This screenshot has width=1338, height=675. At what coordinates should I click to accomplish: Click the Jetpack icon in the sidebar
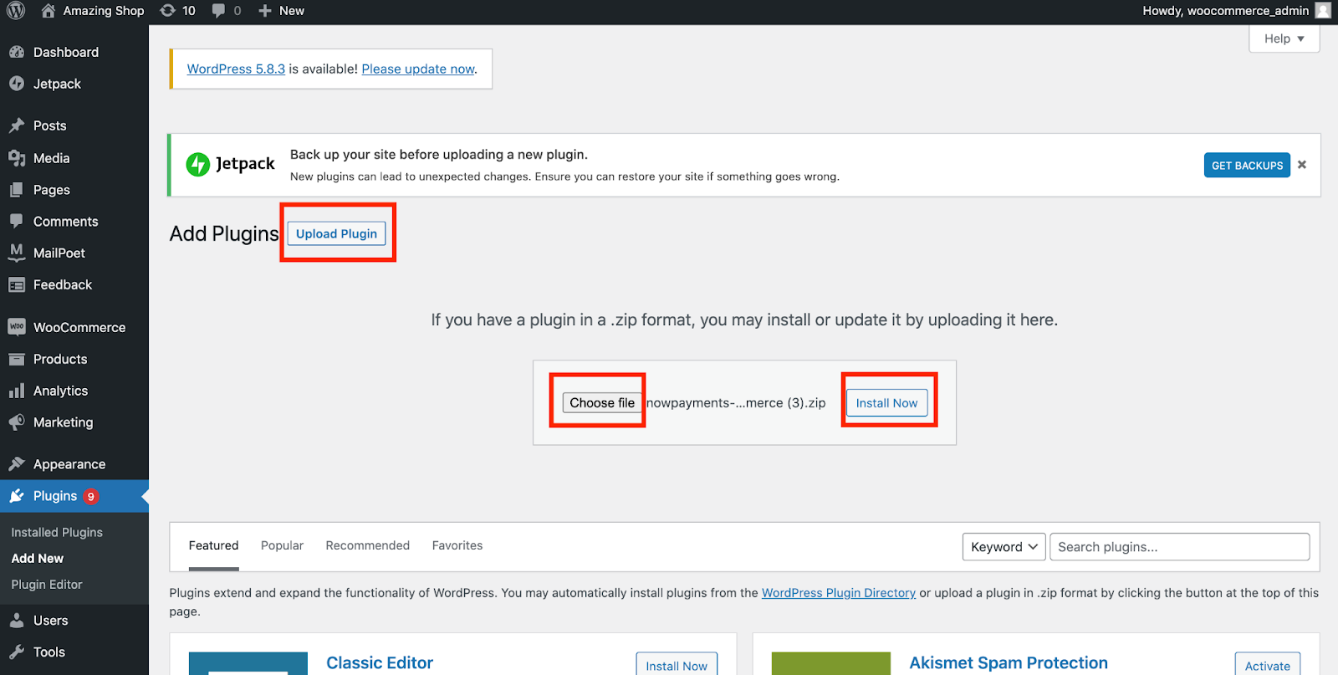point(17,84)
